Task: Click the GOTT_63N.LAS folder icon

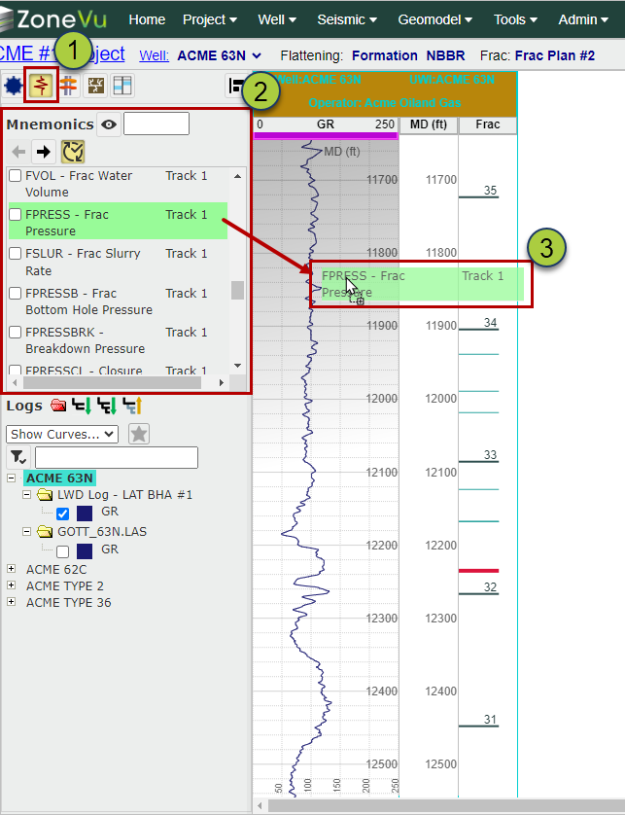Action: tap(46, 532)
